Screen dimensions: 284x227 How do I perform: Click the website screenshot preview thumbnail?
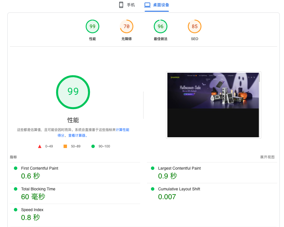click(213, 105)
